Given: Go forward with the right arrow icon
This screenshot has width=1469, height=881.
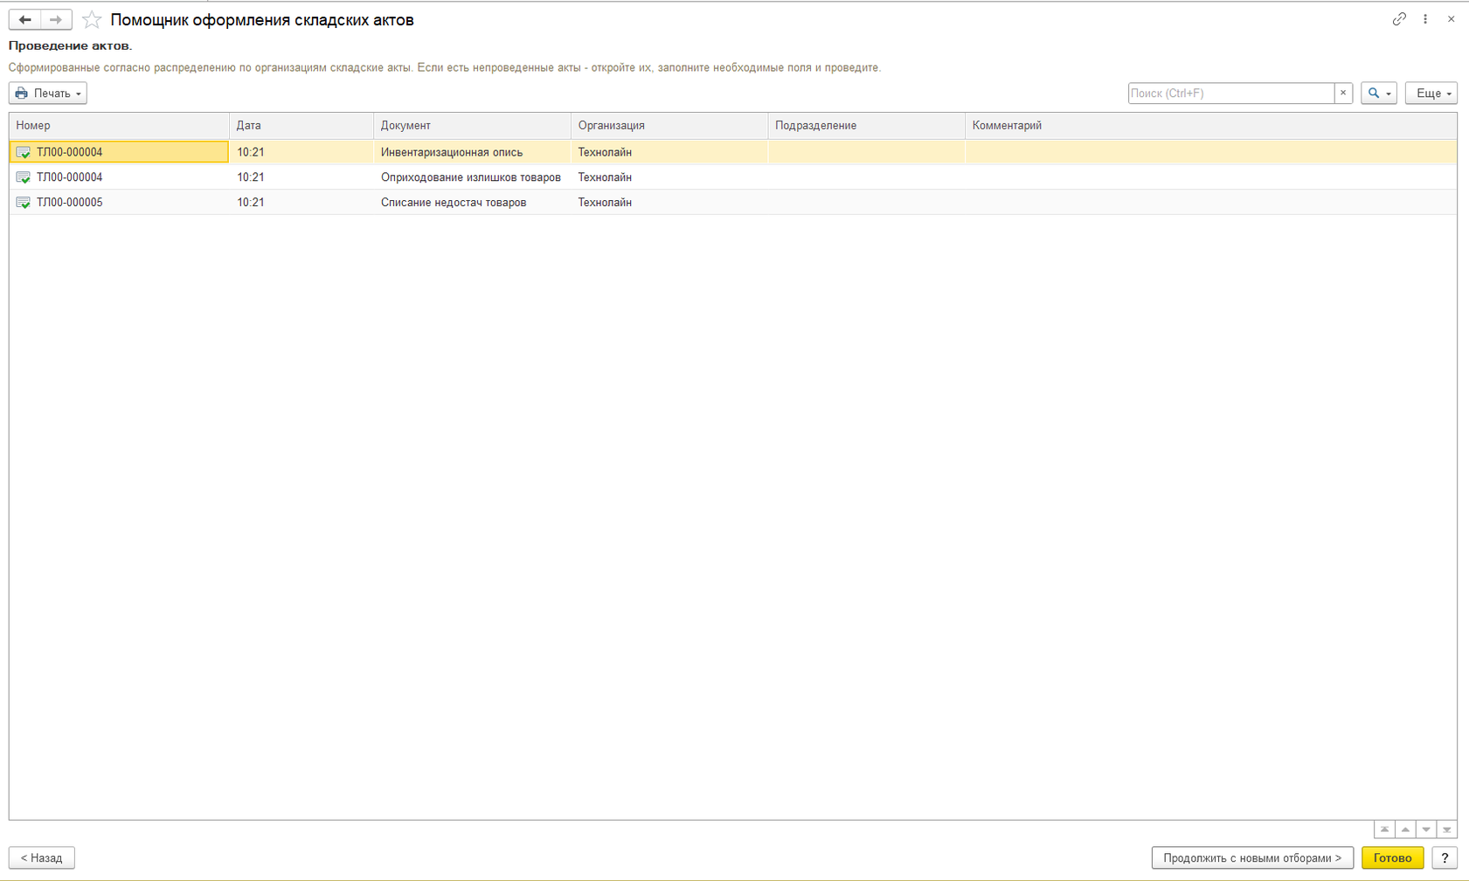Looking at the screenshot, I should [56, 19].
